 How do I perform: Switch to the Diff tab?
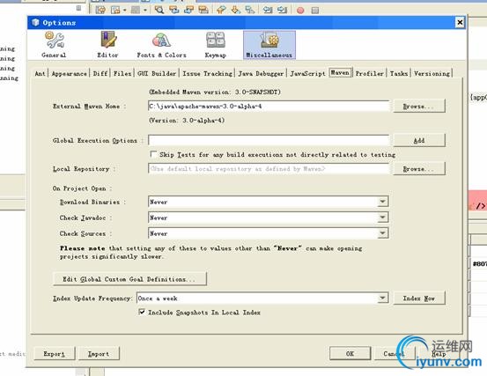100,74
